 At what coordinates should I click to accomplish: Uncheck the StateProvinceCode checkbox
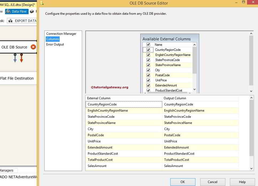point(148,60)
